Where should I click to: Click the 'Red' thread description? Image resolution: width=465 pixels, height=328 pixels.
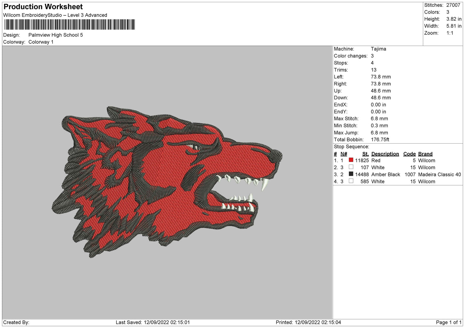click(x=376, y=161)
